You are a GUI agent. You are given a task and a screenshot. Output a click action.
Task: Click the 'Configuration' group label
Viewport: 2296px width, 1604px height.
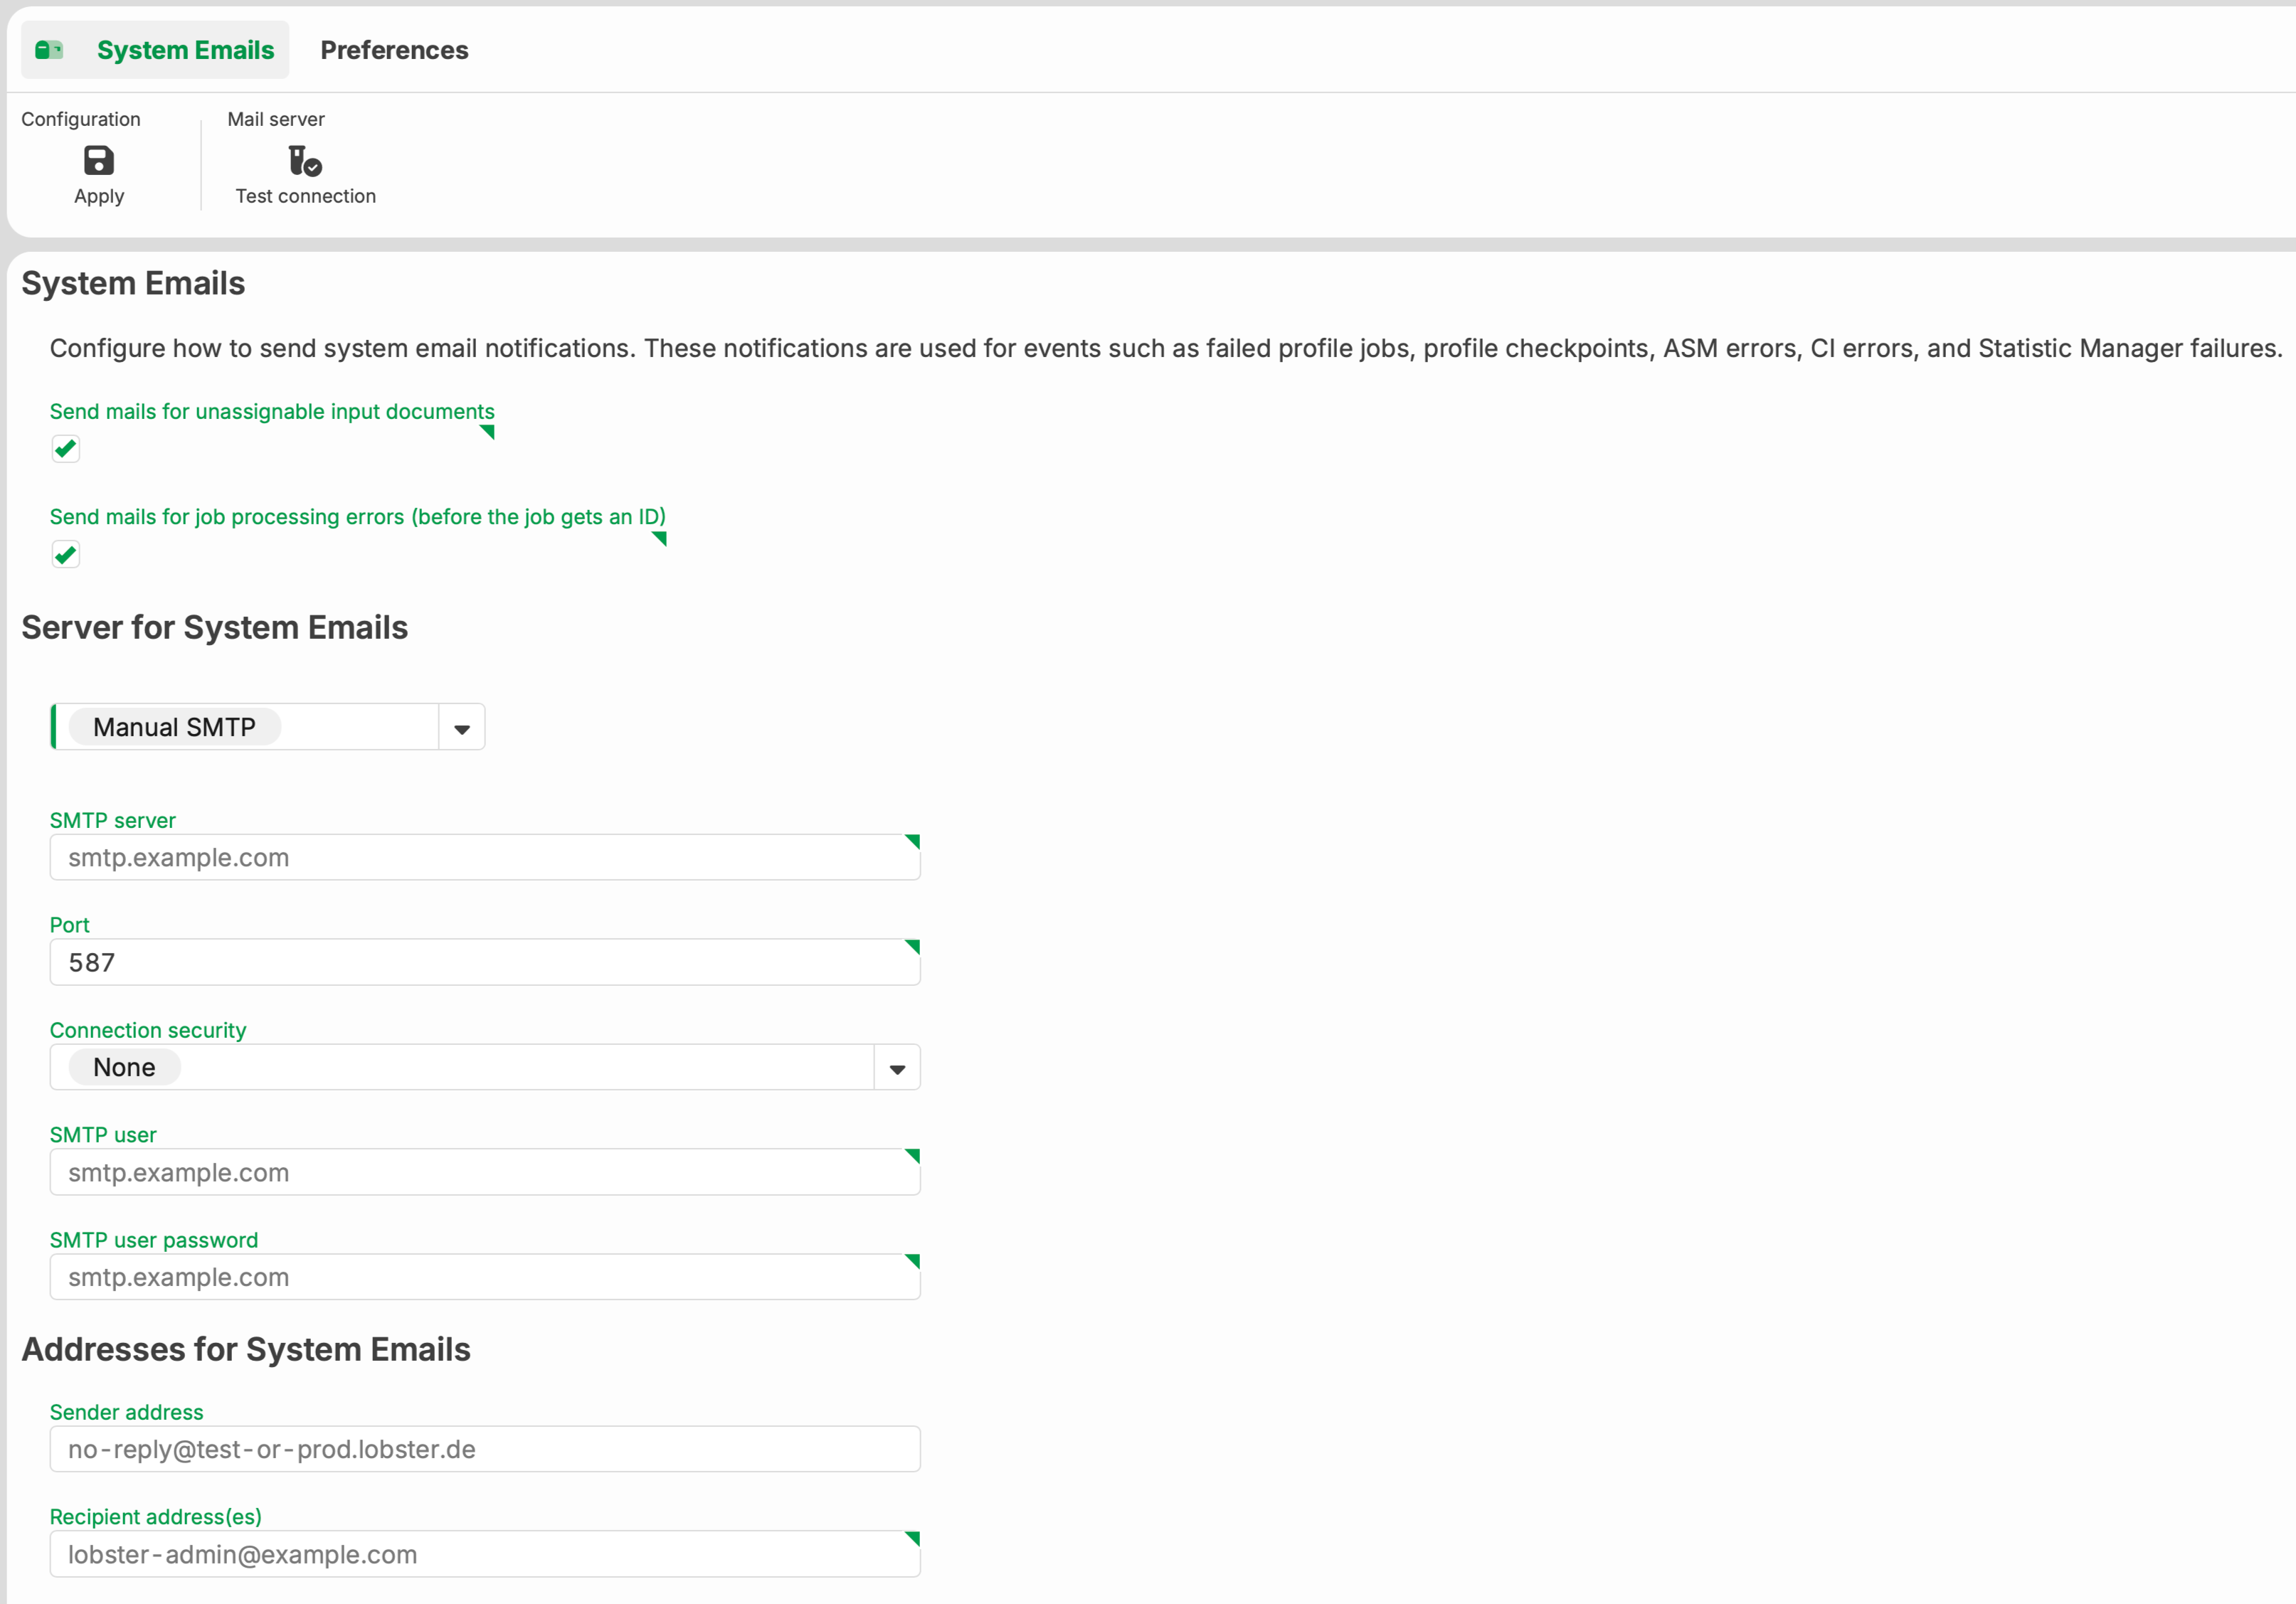81,119
